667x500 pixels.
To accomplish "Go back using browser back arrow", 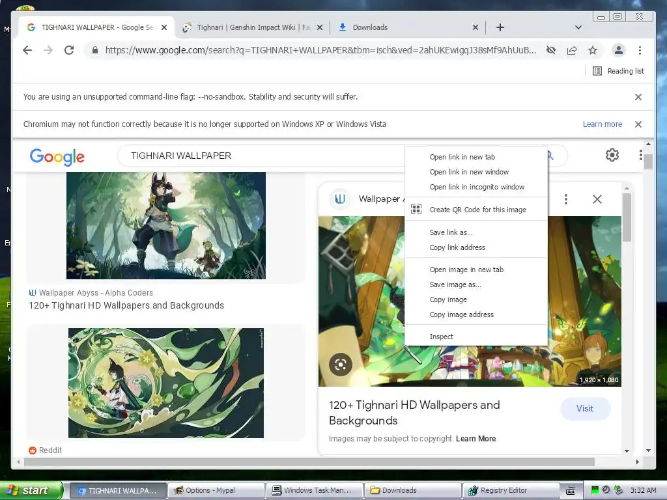I will [27, 50].
